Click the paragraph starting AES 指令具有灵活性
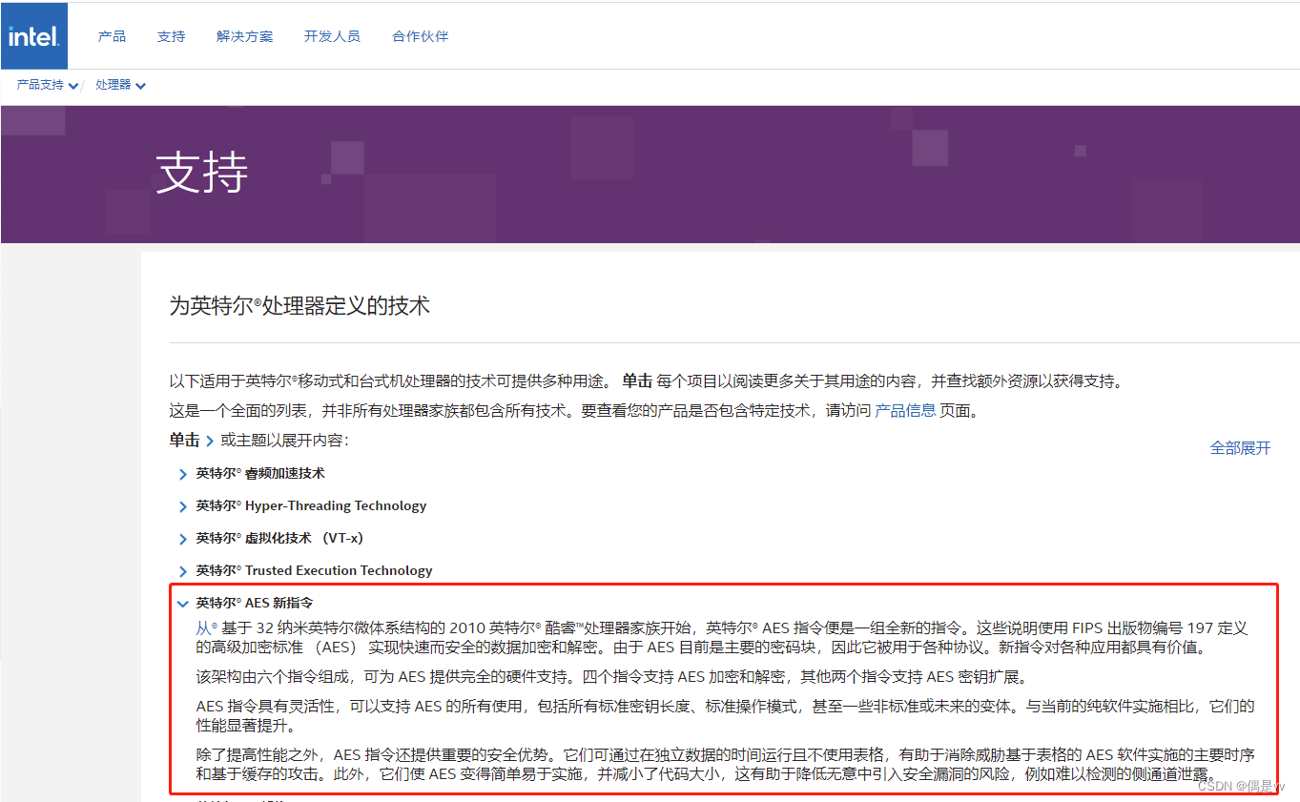The image size is (1300, 802). click(725, 716)
